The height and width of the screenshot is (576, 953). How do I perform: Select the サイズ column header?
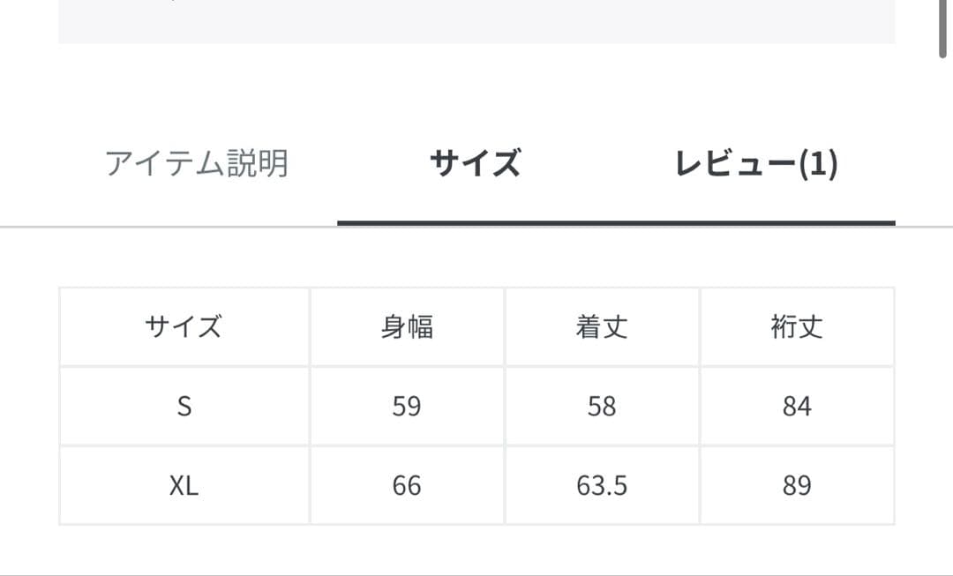point(183,326)
